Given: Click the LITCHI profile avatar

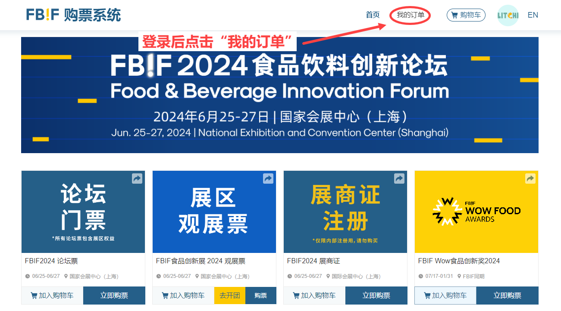Looking at the screenshot, I should pyautogui.click(x=508, y=15).
